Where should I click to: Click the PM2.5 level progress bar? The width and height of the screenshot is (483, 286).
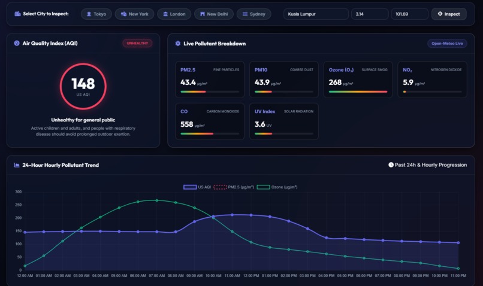click(210, 92)
